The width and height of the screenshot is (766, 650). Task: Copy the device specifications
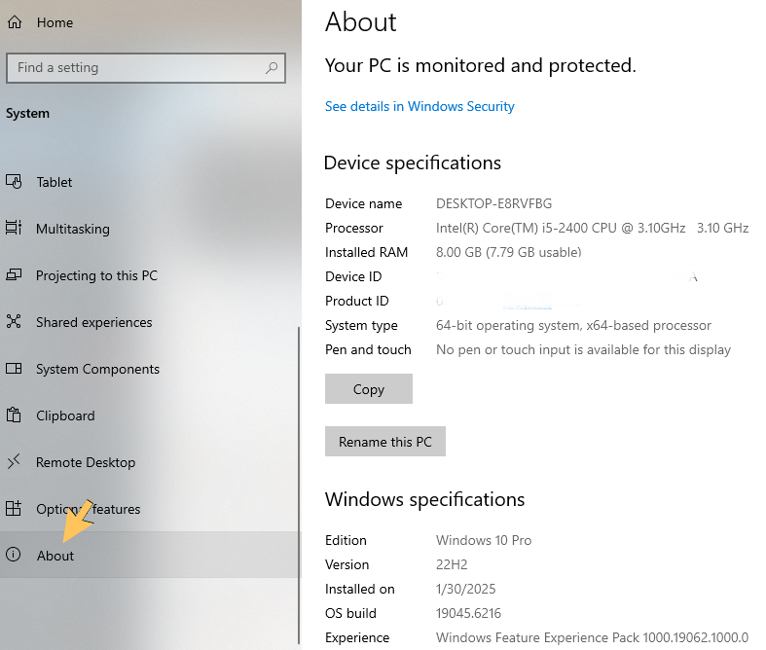tap(368, 388)
